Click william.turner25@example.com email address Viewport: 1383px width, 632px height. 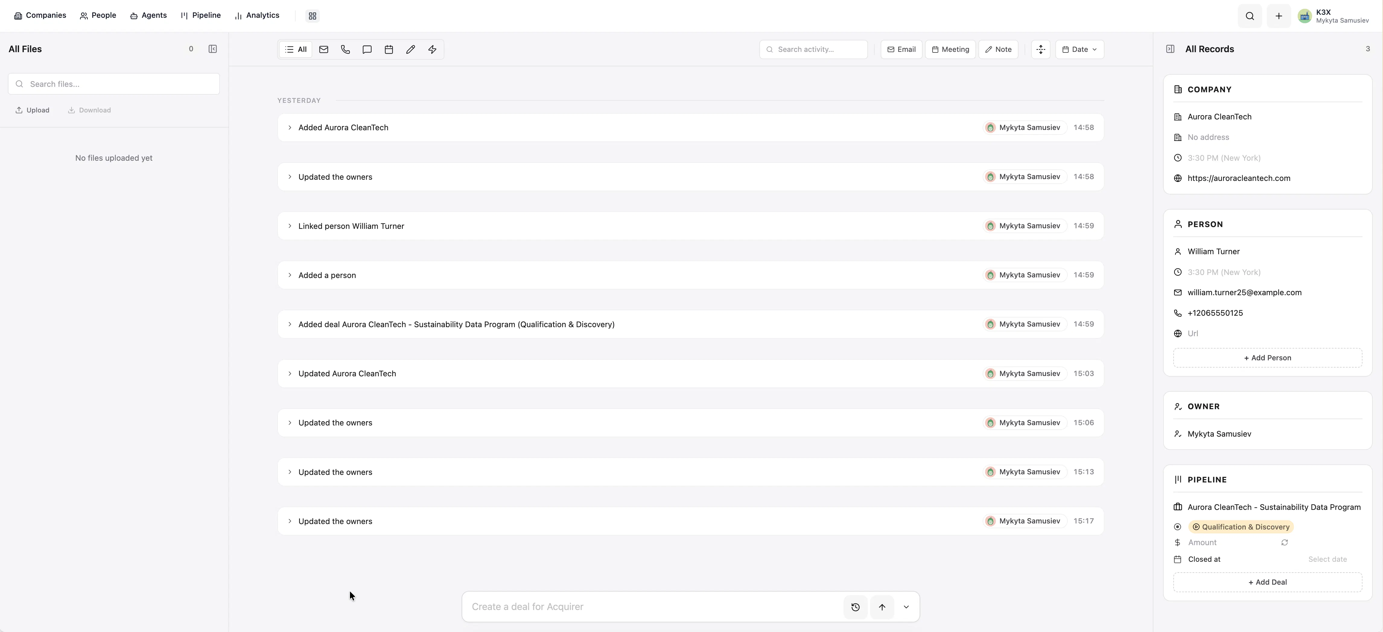pos(1245,292)
